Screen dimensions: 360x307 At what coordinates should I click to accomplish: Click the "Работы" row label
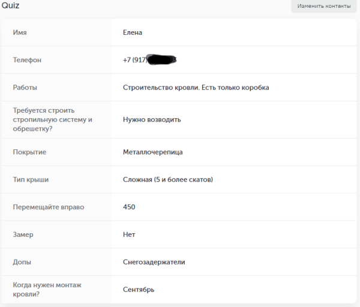point(25,88)
